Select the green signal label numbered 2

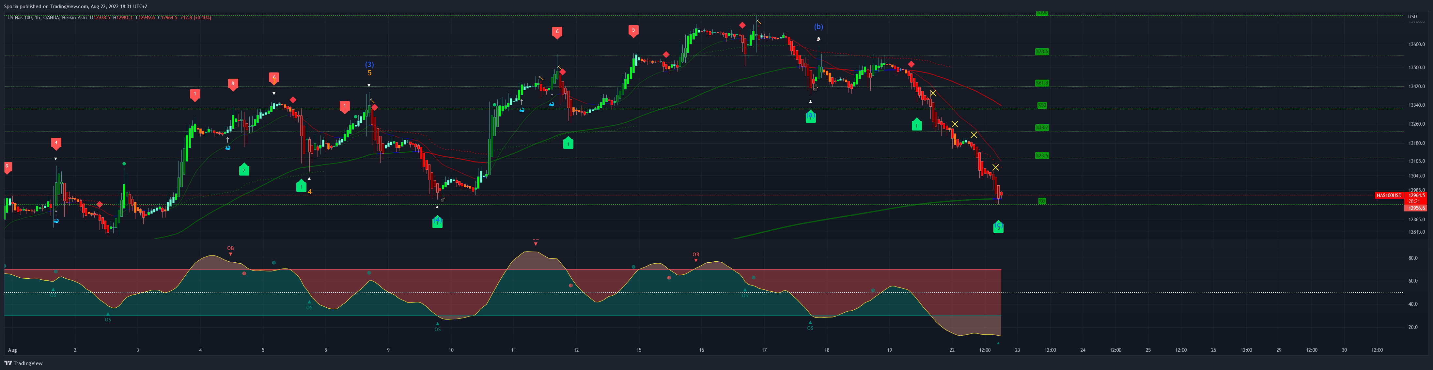pyautogui.click(x=244, y=170)
